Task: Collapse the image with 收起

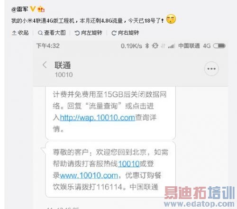Action: 20,33
